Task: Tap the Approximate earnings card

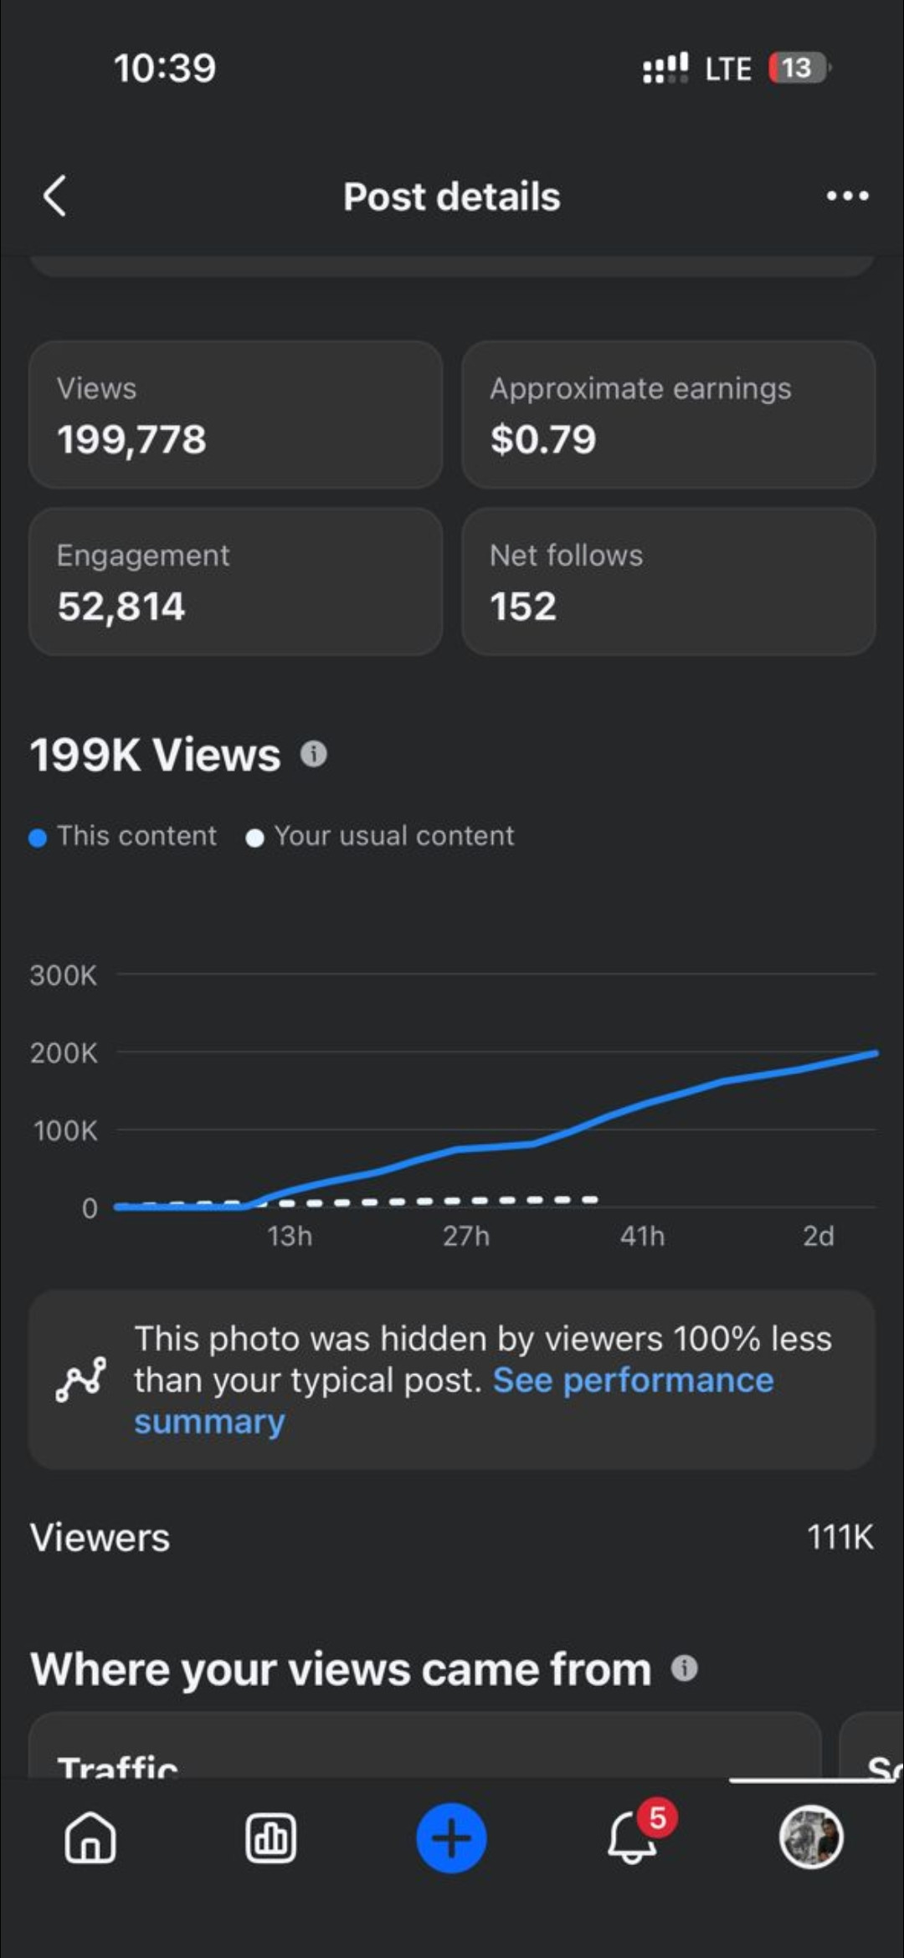Action: tap(668, 414)
